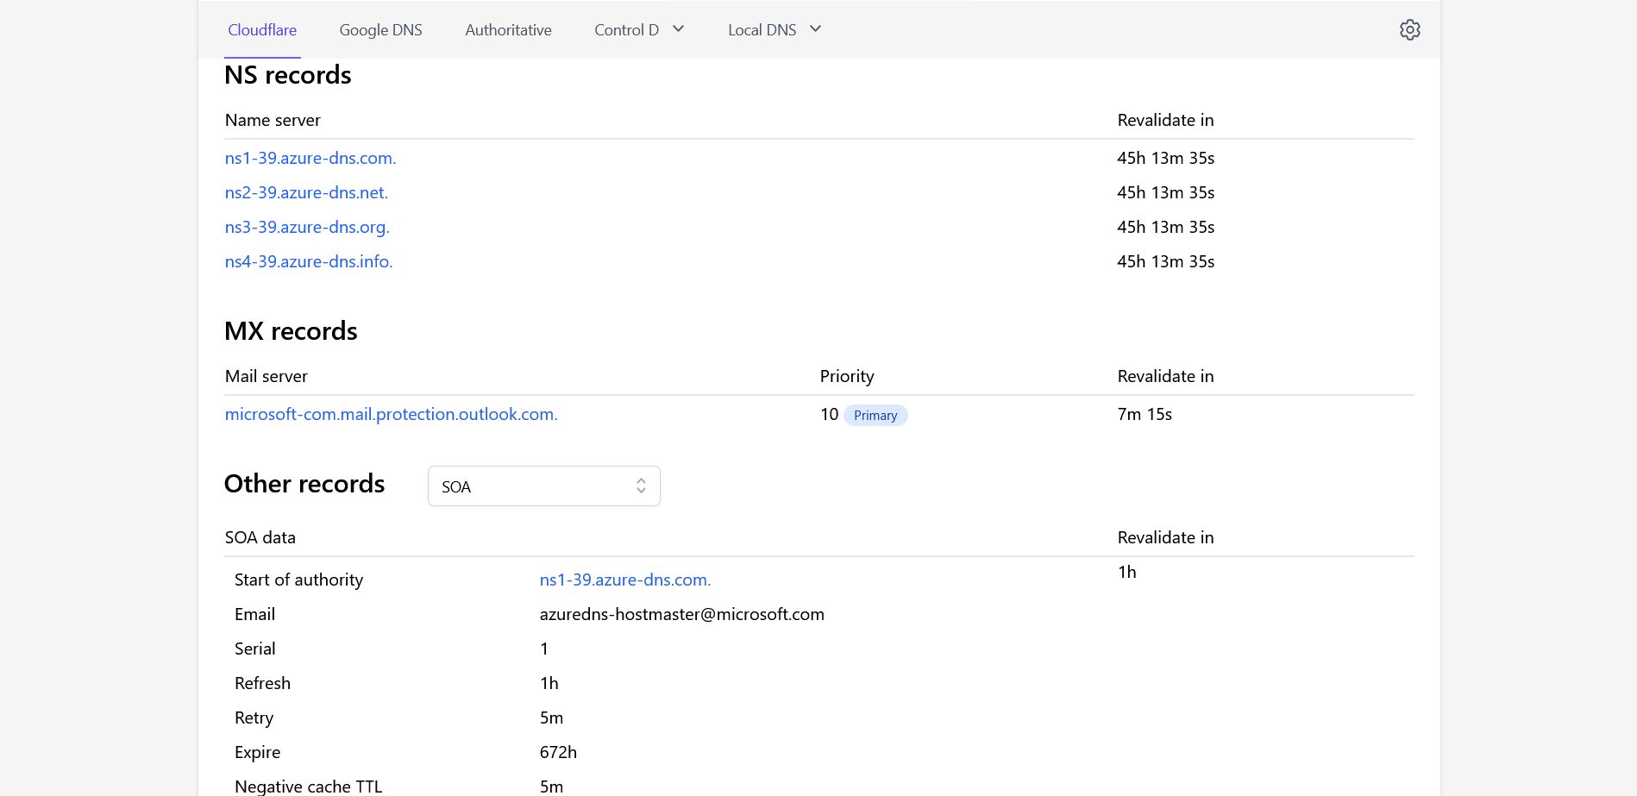Open the SOA record type dropdown
Image resolution: width=1637 pixels, height=796 pixels.
click(x=543, y=486)
